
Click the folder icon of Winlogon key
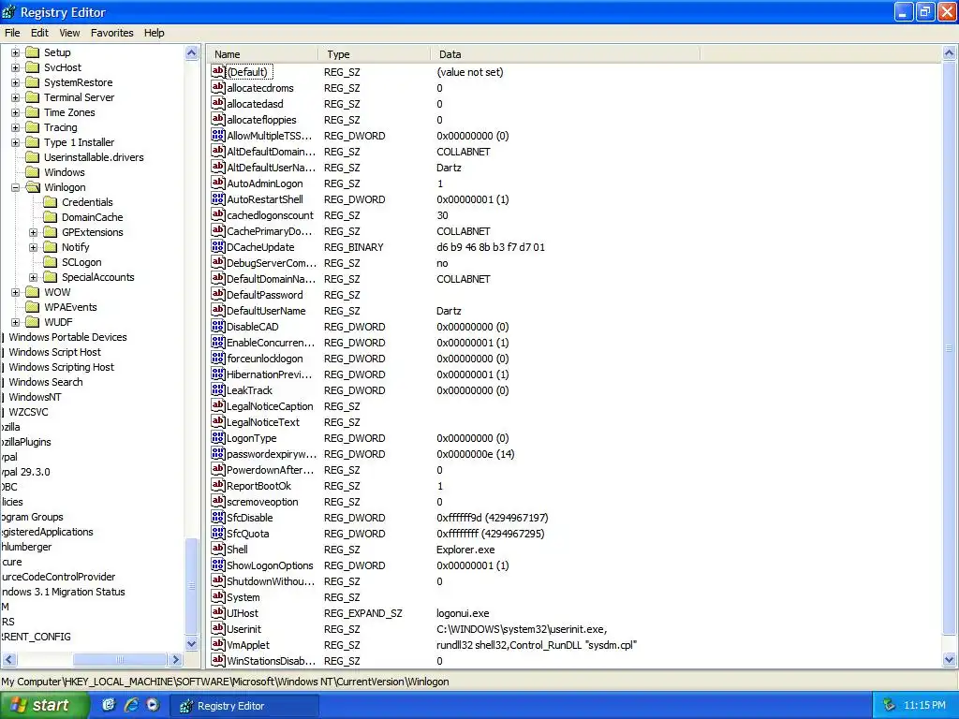(33, 187)
